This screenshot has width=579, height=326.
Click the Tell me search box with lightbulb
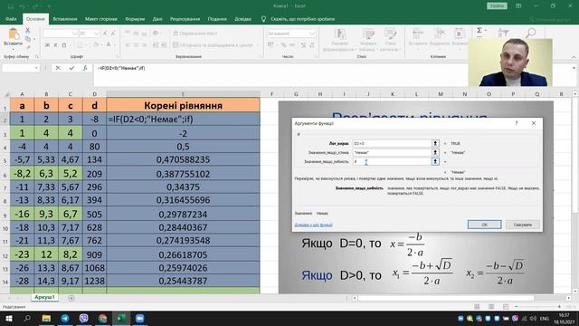click(x=298, y=19)
